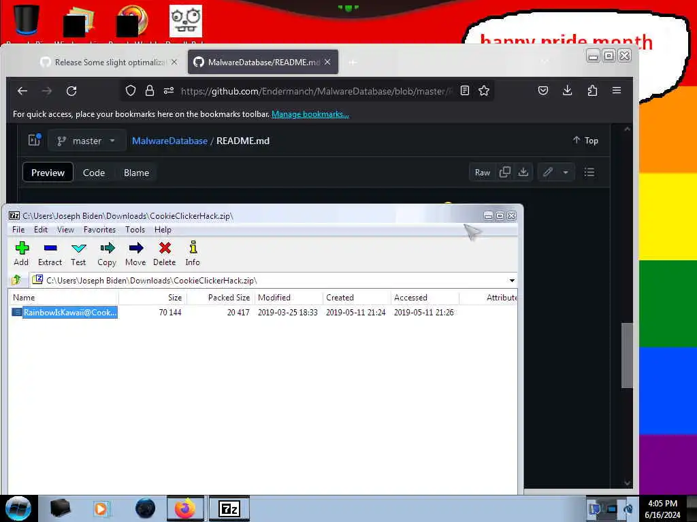
Task: Run the Test archive tool
Action: [x=78, y=254]
